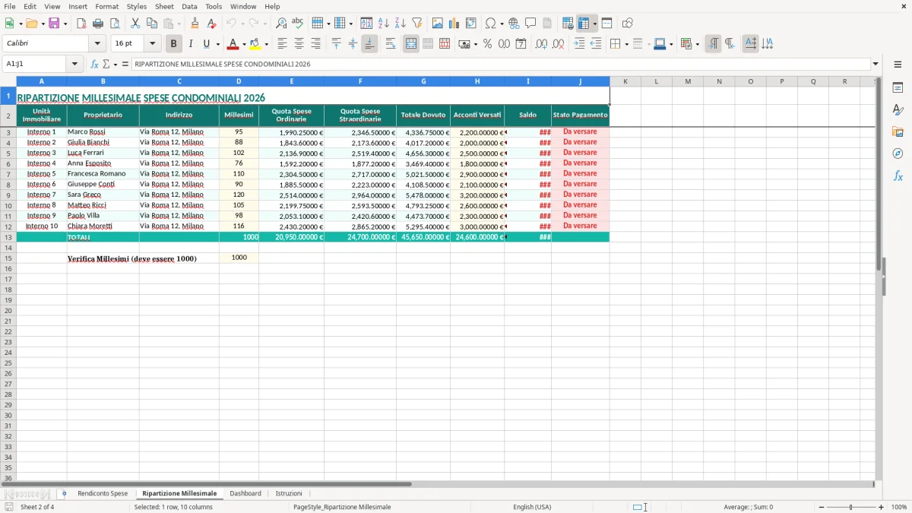Screen dimensions: 912x513
Task: Open the Sidebar Properties panel
Action: pos(898,87)
